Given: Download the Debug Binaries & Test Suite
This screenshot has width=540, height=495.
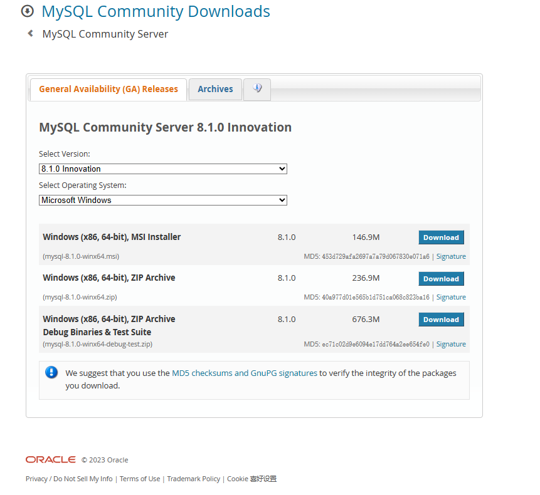Looking at the screenshot, I should pos(441,319).
